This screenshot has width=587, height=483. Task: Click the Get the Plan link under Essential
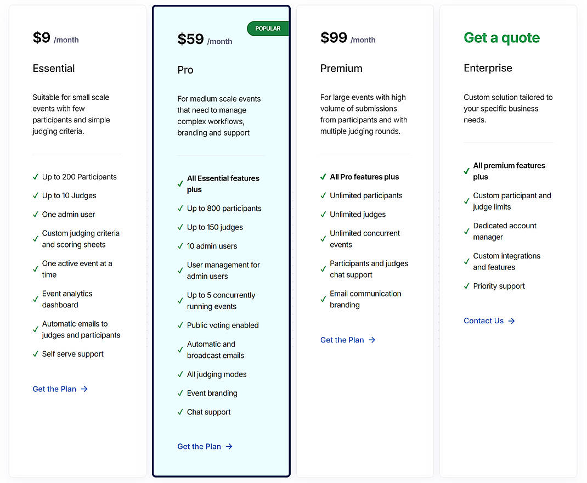[x=54, y=389]
